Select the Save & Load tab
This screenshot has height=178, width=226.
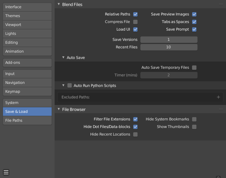click(x=27, y=112)
